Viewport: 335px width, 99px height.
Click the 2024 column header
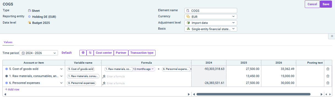tap(209, 63)
